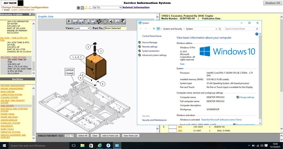Open the Store from the taskbar

[91, 146]
